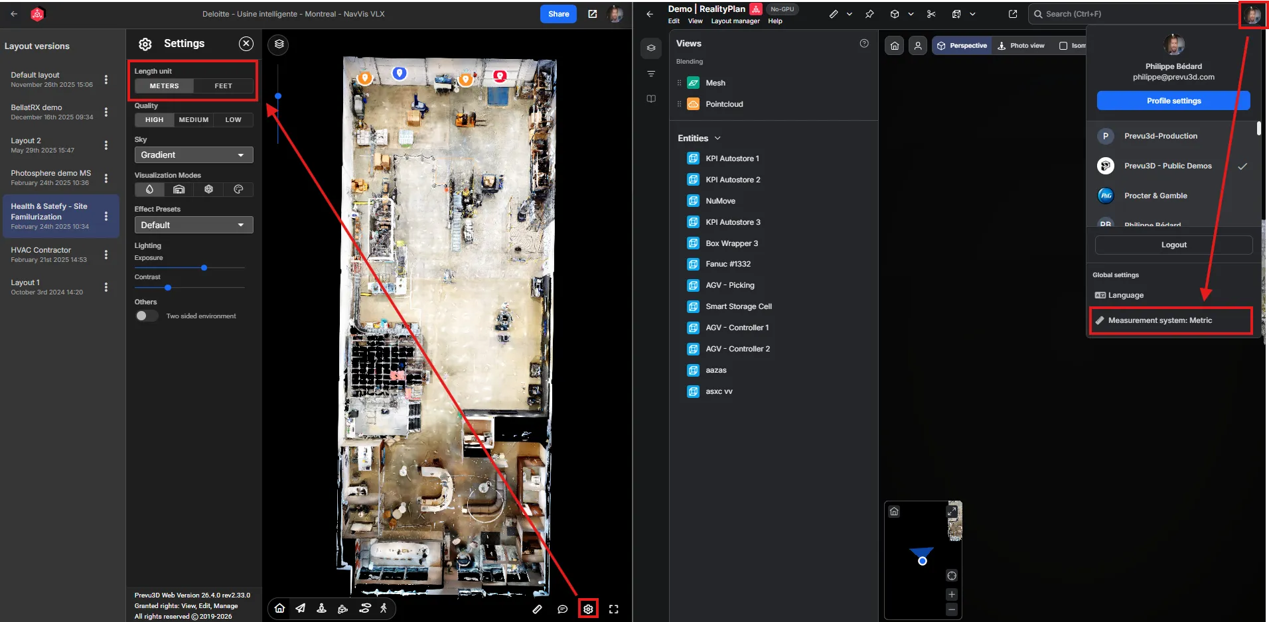This screenshot has height=622, width=1269.
Task: Open the layers sidebar icon in RealityPlan
Action: (651, 48)
